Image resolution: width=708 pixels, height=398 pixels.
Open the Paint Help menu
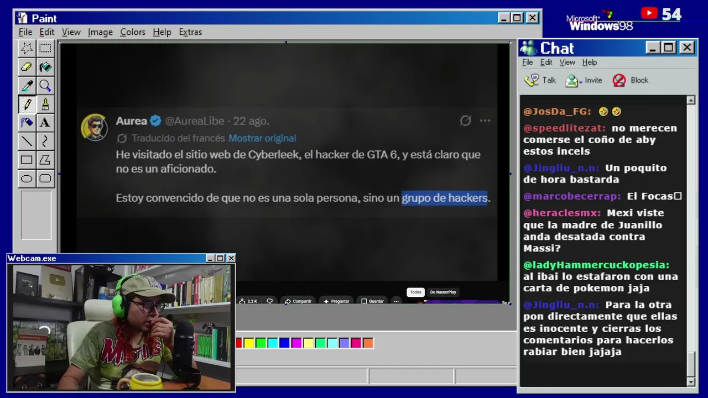[162, 32]
